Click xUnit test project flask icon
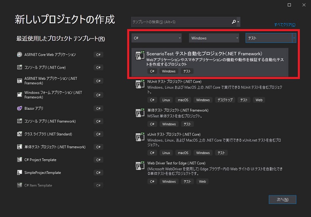The image size is (311, 217). (x=140, y=137)
